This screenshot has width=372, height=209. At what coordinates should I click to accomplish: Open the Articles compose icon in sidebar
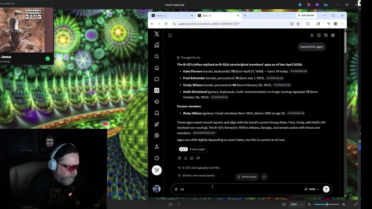(x=157, y=136)
